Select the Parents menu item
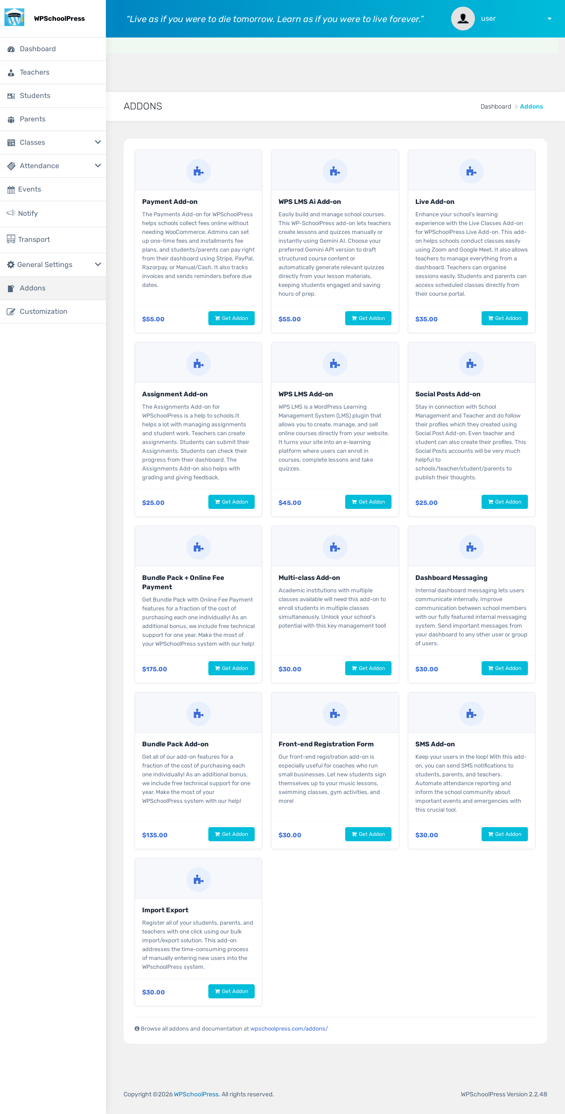 click(x=53, y=119)
